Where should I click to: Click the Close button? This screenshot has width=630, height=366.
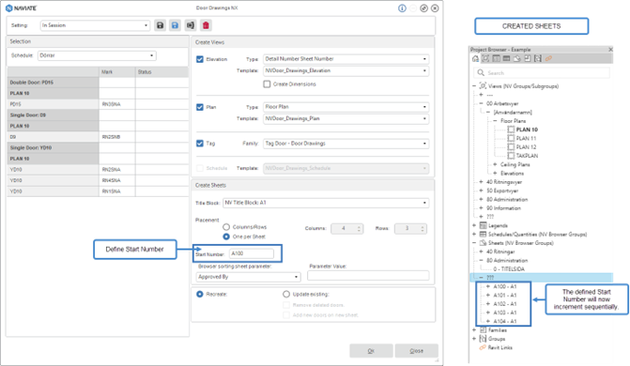[x=416, y=351]
